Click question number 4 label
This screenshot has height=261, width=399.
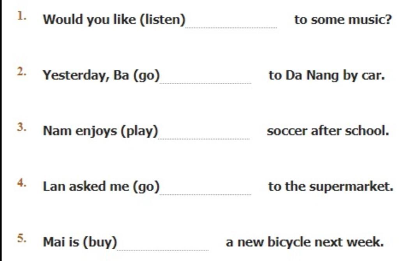[22, 183]
